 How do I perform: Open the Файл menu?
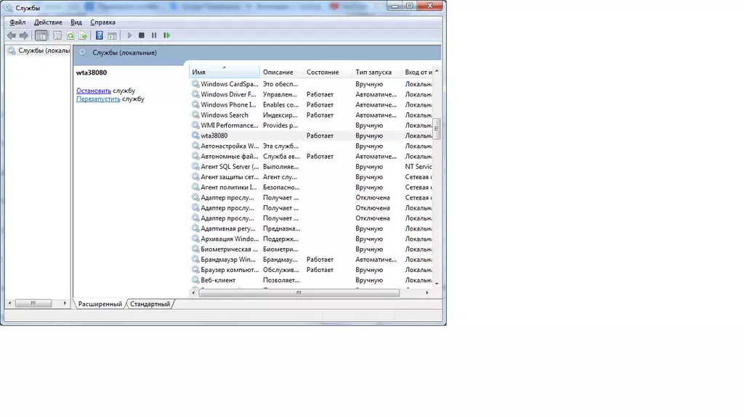pyautogui.click(x=17, y=22)
